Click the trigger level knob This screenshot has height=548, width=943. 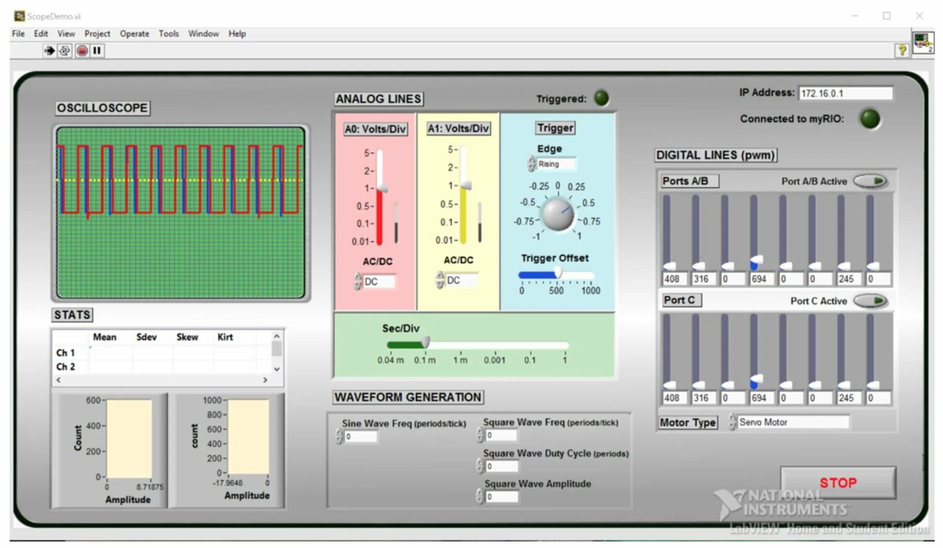pos(557,215)
